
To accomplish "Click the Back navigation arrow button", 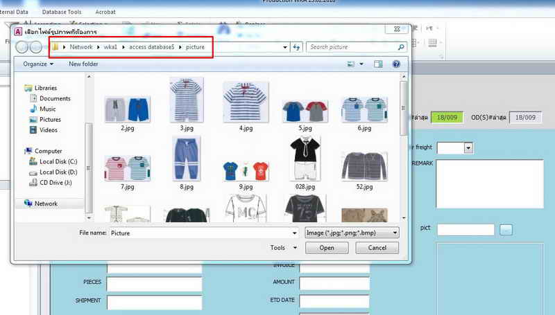I will click(22, 47).
